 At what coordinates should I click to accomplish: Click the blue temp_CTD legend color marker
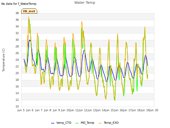[53, 123]
